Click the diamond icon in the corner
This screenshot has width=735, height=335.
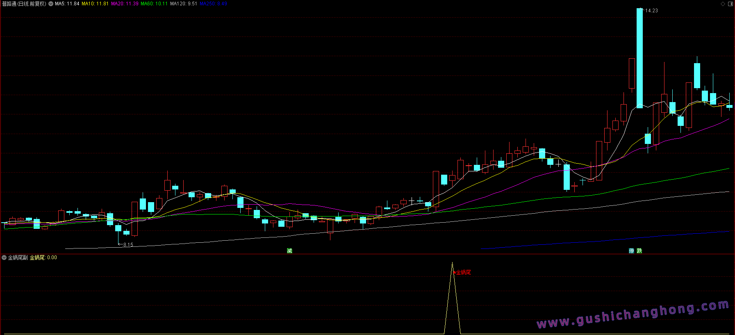tap(723, 4)
